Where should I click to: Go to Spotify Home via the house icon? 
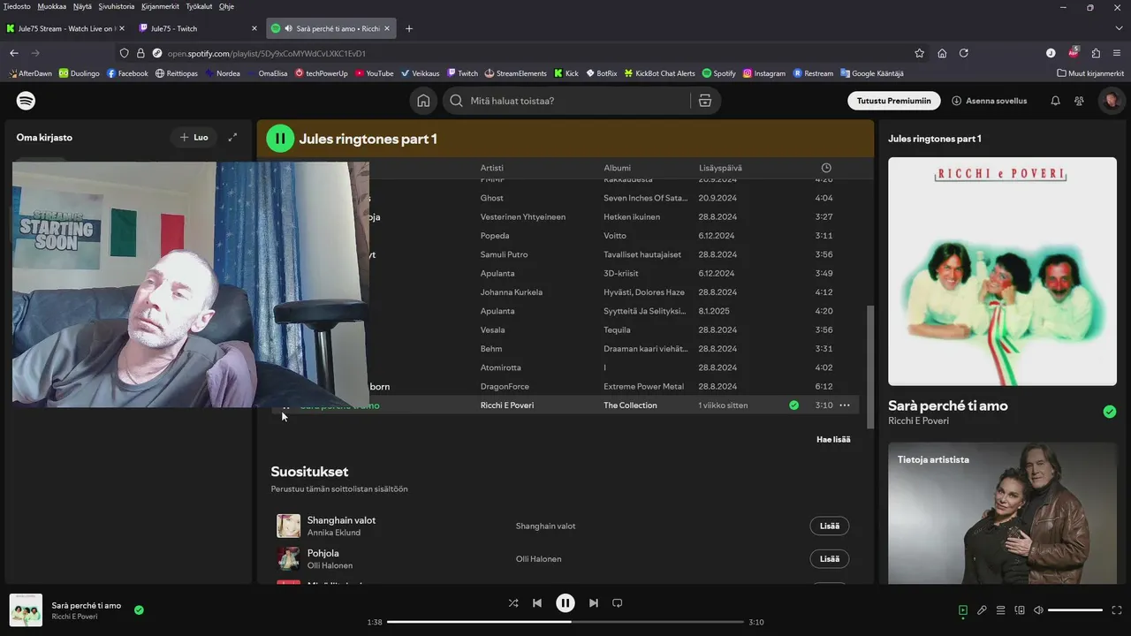pyautogui.click(x=423, y=101)
